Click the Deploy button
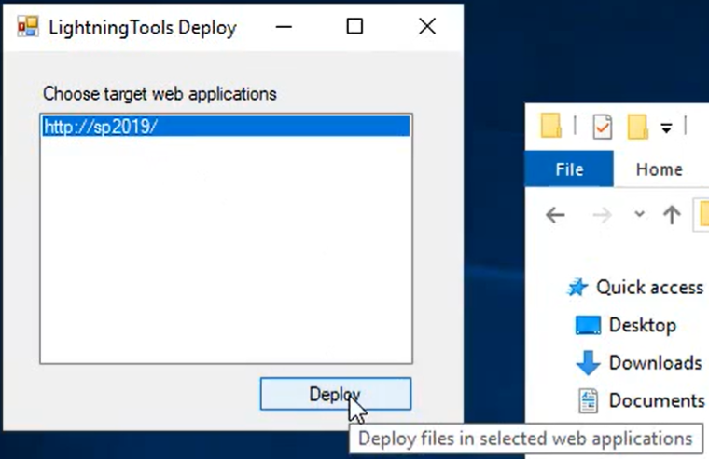709x459 pixels. 336,394
